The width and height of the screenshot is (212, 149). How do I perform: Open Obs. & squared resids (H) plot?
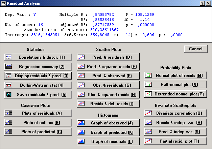[108, 94]
